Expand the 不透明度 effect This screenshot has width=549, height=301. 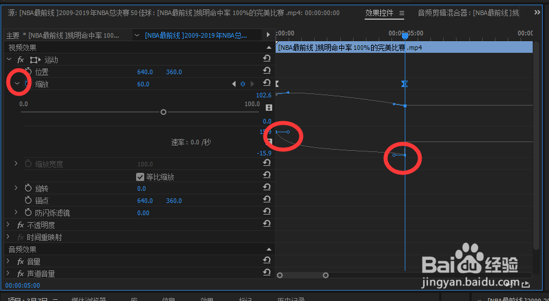tap(9, 224)
